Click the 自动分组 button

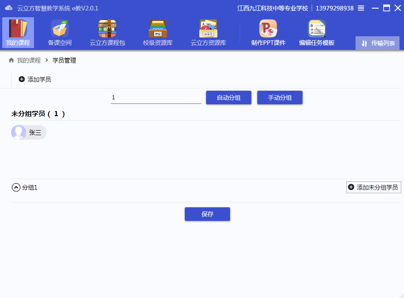(x=229, y=98)
